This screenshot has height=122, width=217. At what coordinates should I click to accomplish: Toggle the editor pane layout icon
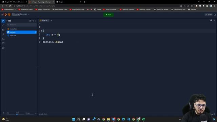tap(211, 20)
